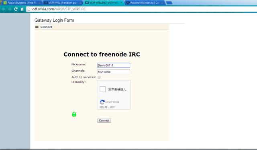Select the VSTF Wiki:IRC tab
The image size is (257, 150).
point(104,3)
